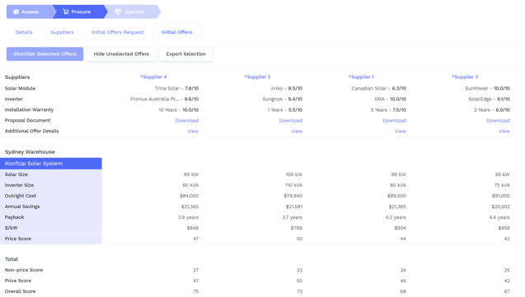Select the Initial Offers tab
The width and height of the screenshot is (525, 297).
(176, 32)
